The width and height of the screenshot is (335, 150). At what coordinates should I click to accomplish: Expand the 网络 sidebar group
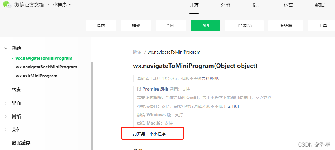tap(13, 117)
